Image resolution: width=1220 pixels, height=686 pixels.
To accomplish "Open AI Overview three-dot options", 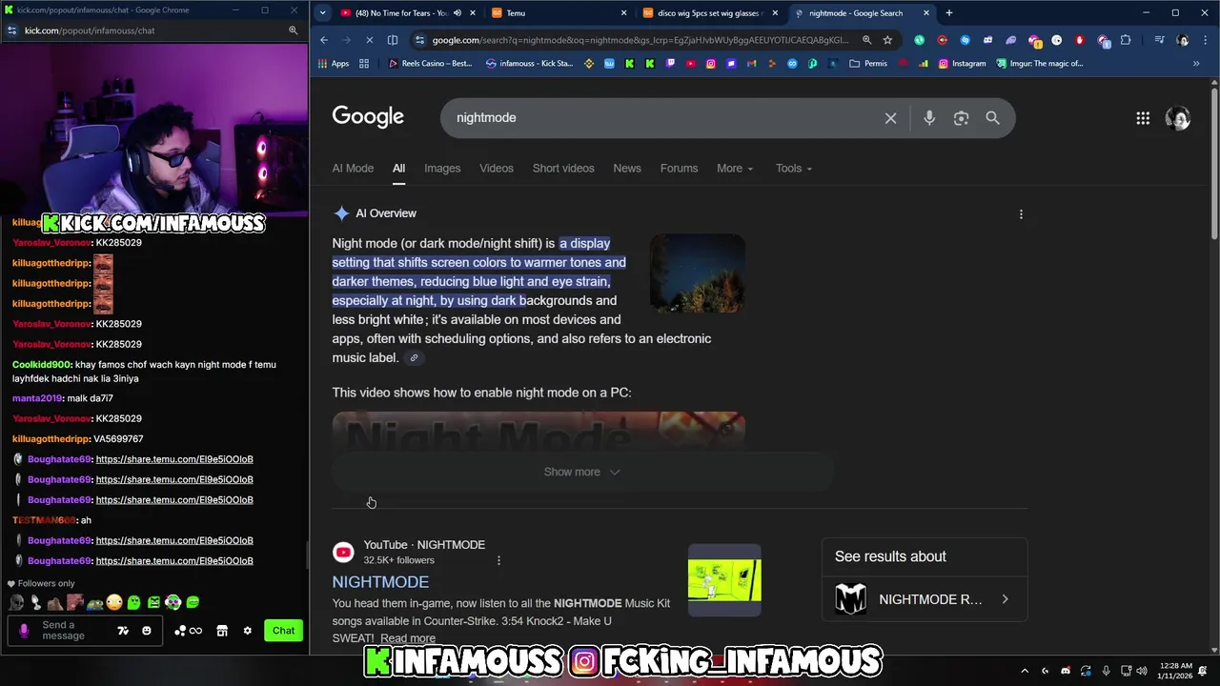I will click(1021, 214).
